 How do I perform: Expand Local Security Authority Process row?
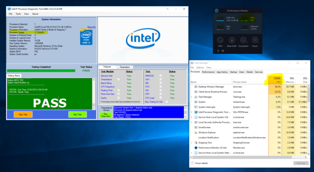191,122
